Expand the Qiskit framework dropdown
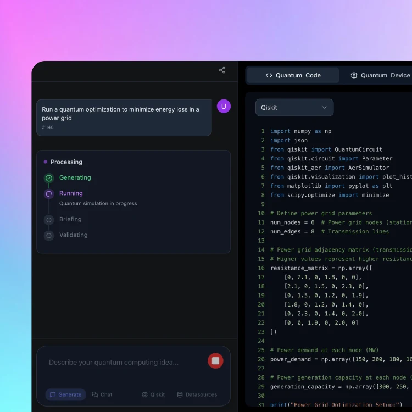The image size is (412, 412). [294, 108]
